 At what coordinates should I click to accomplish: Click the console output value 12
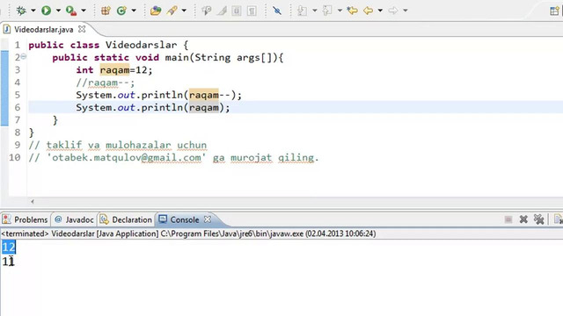pos(9,247)
